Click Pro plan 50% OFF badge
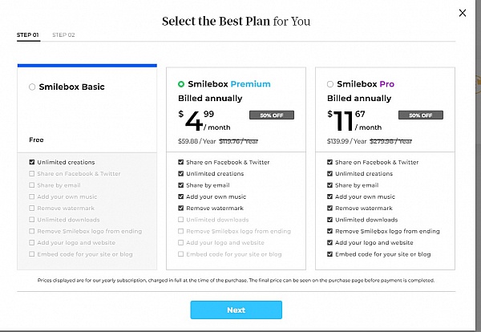 [x=421, y=115]
